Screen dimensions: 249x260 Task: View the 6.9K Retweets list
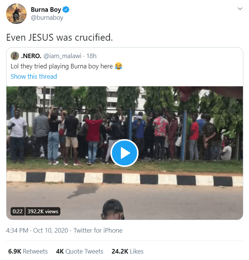(x=28, y=251)
